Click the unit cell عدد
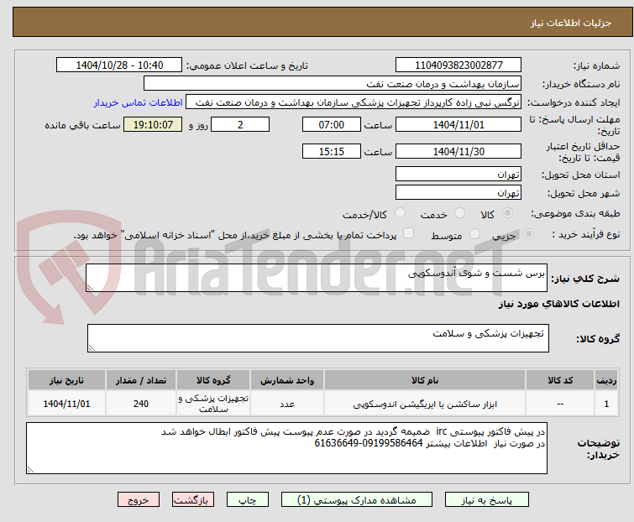 point(286,403)
